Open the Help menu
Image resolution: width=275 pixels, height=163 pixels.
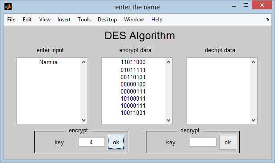point(157,20)
